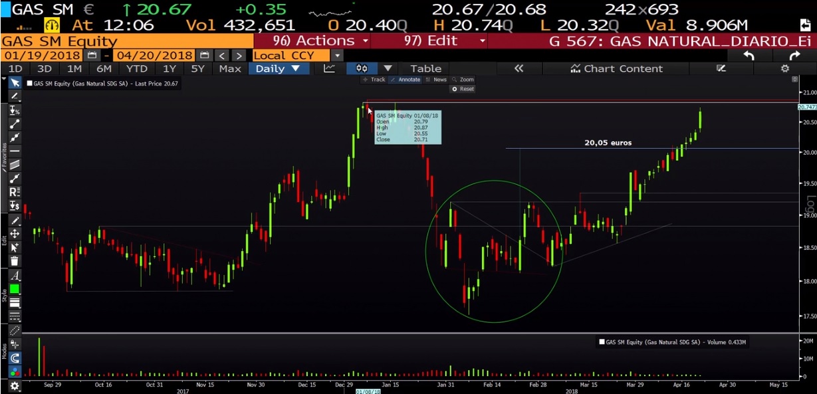Open the chart settings gear top right
This screenshot has height=394, width=817.
coord(784,68)
